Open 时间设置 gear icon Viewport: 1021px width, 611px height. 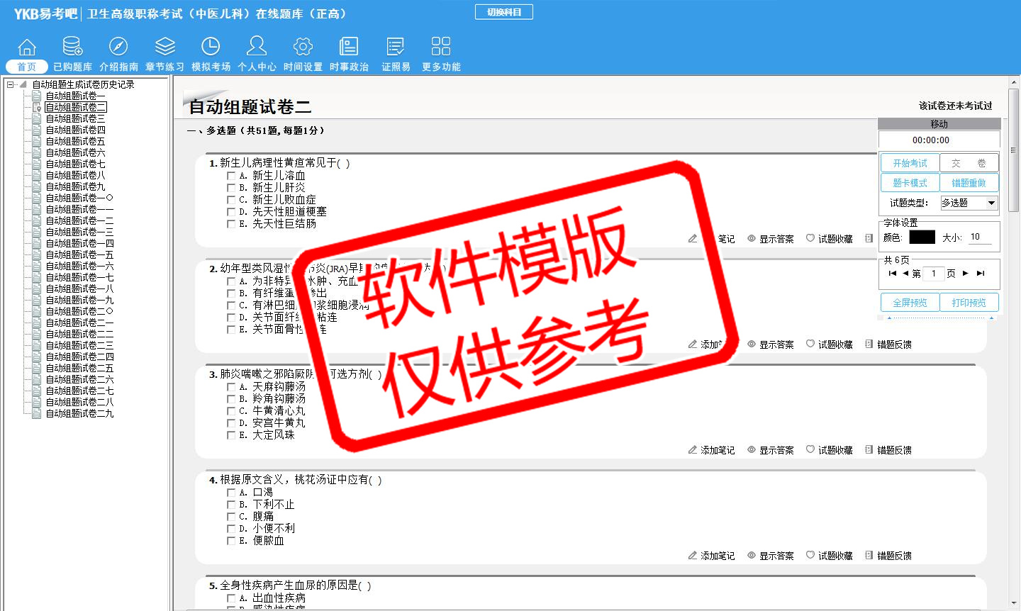303,47
